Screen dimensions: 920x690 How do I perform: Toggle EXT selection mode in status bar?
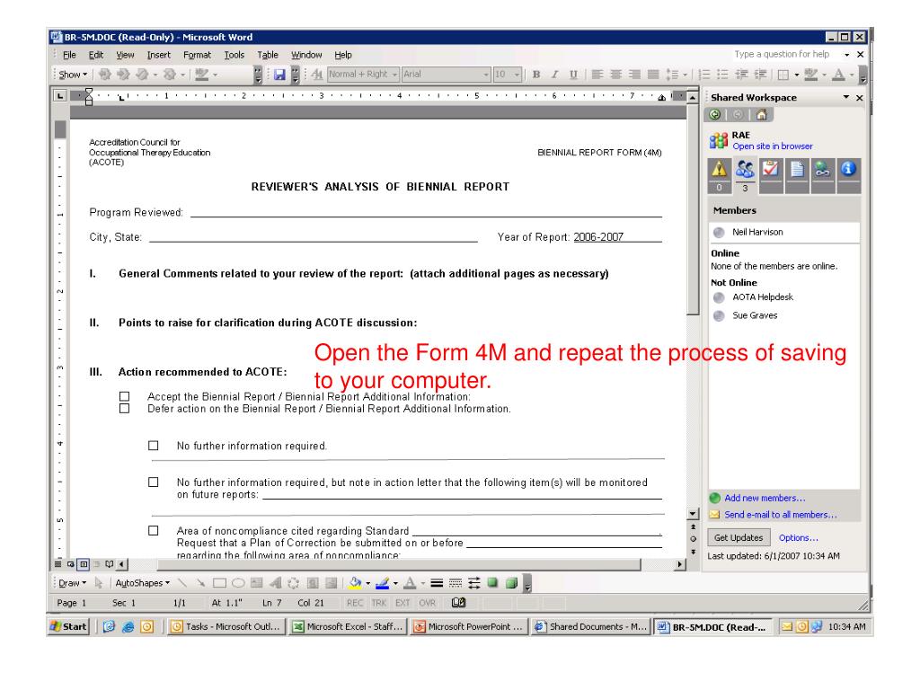pos(402,603)
